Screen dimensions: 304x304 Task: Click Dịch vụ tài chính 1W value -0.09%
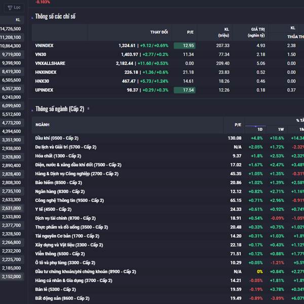coord(277,218)
